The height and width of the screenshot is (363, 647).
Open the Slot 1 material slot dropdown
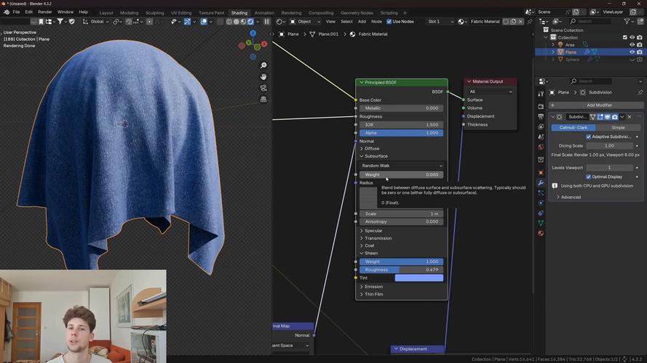pyautogui.click(x=440, y=21)
